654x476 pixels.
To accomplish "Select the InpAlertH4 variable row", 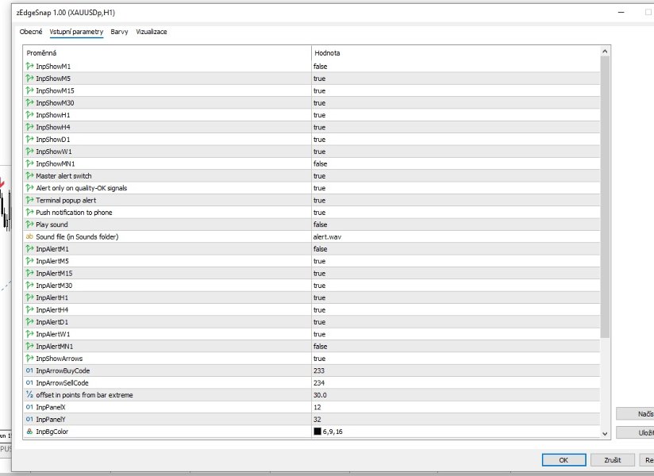I will tap(312, 309).
